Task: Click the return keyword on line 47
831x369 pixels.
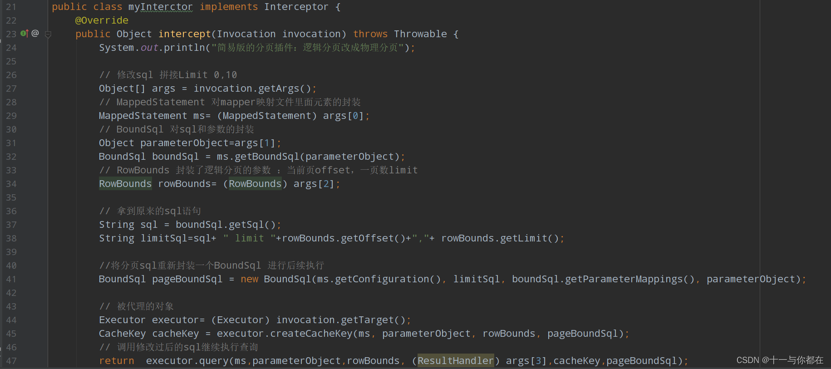Action: click(x=117, y=361)
